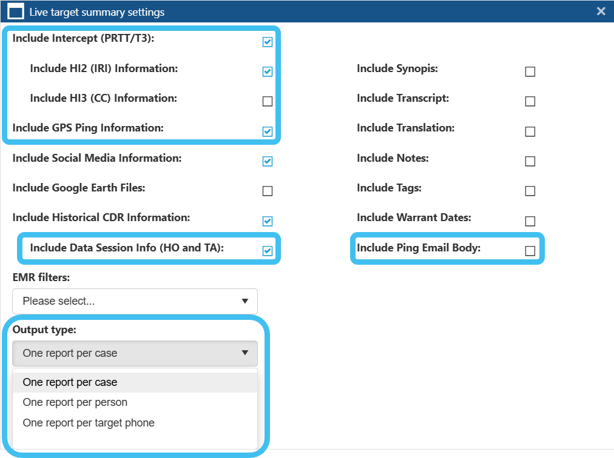The width and height of the screenshot is (614, 458).
Task: Uncheck Include Data Session Info checkbox
Action: coord(268,251)
